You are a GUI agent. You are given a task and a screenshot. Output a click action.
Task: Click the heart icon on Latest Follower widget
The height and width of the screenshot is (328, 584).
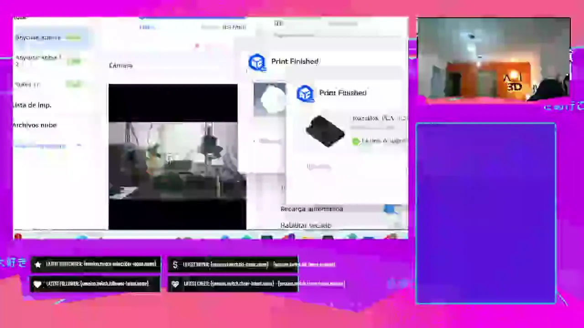click(37, 284)
